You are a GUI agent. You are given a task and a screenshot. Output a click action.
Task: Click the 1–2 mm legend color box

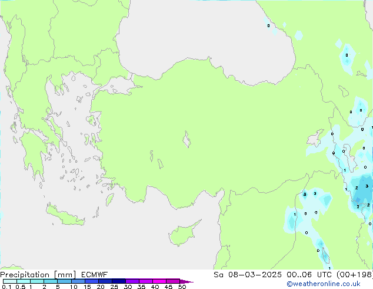click(37, 281)
